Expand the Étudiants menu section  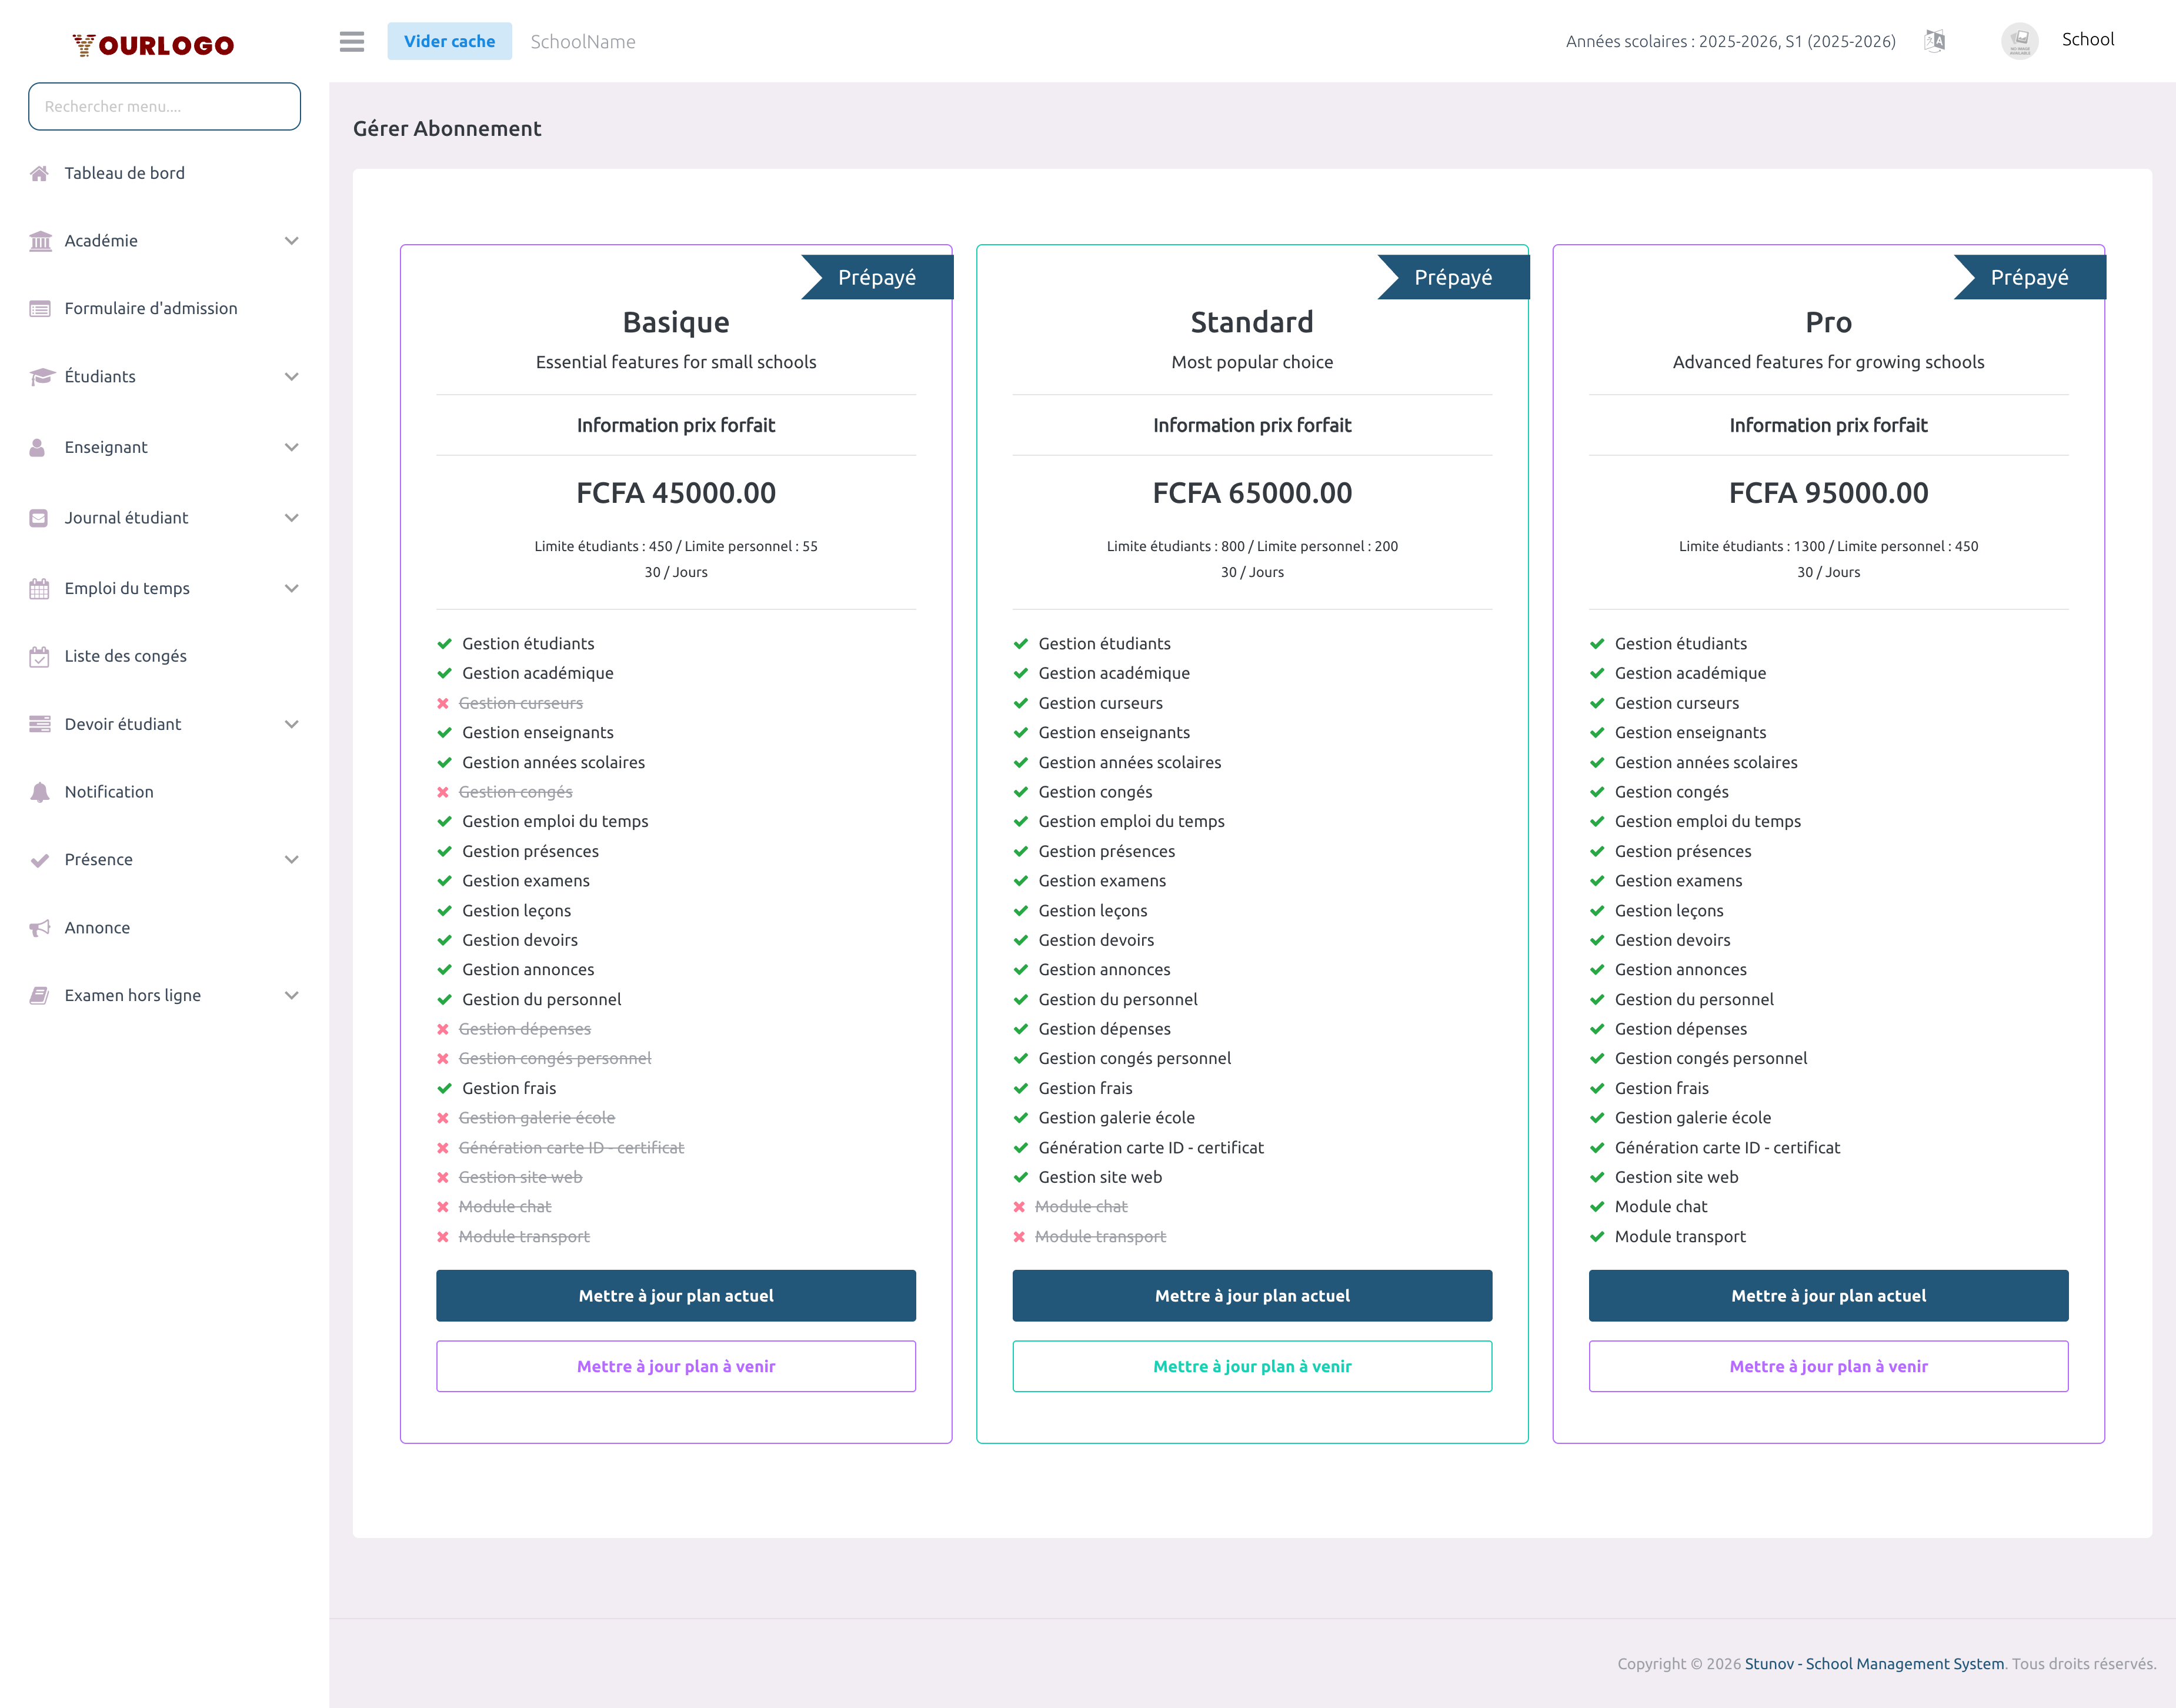tap(292, 376)
